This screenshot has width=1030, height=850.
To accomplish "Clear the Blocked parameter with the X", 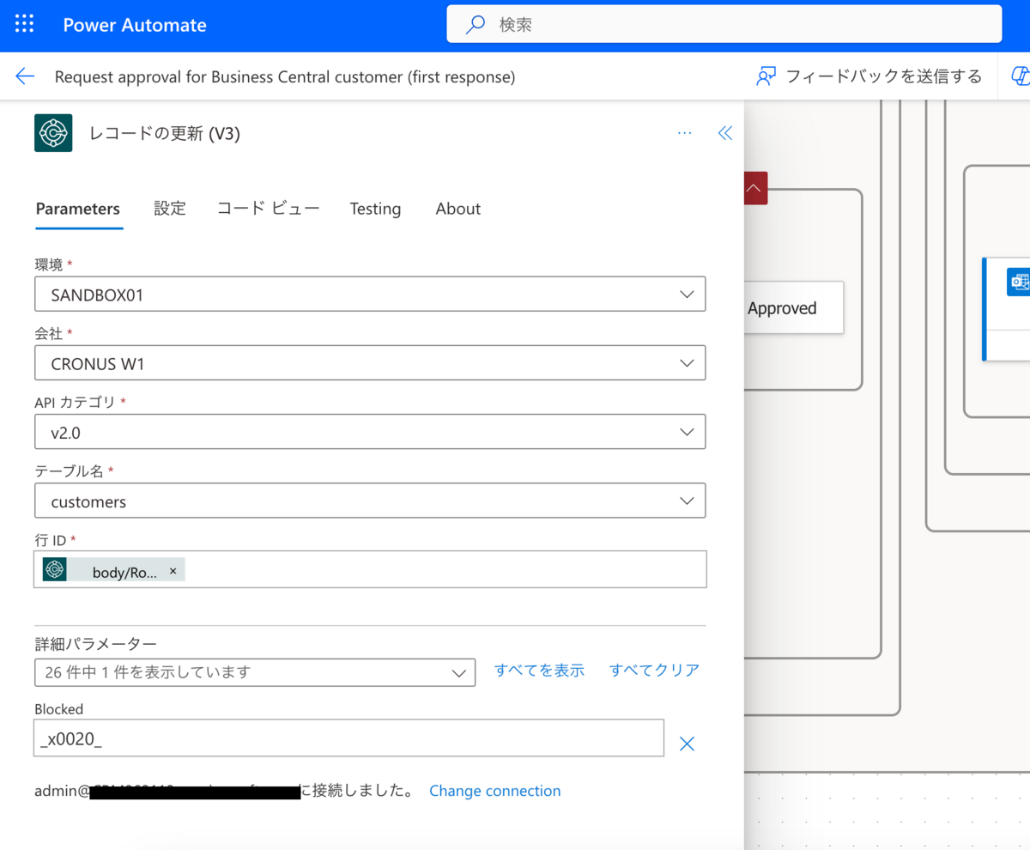I will click(x=687, y=744).
